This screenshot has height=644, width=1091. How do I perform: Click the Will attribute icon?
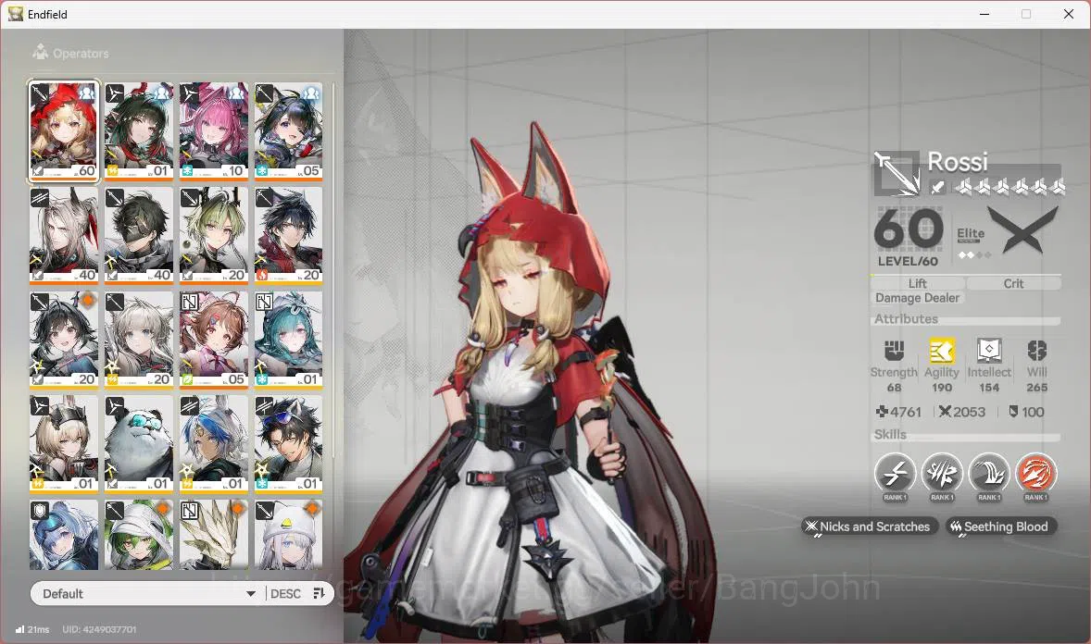click(x=1036, y=351)
